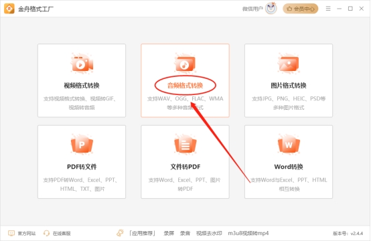The image size is (371, 241).
Task: Click the description text under 文件转PDF
Action: coord(185,185)
